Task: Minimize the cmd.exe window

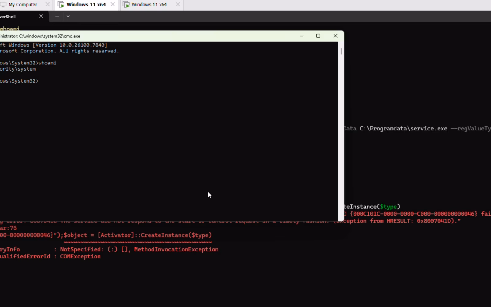Action: coord(301,36)
